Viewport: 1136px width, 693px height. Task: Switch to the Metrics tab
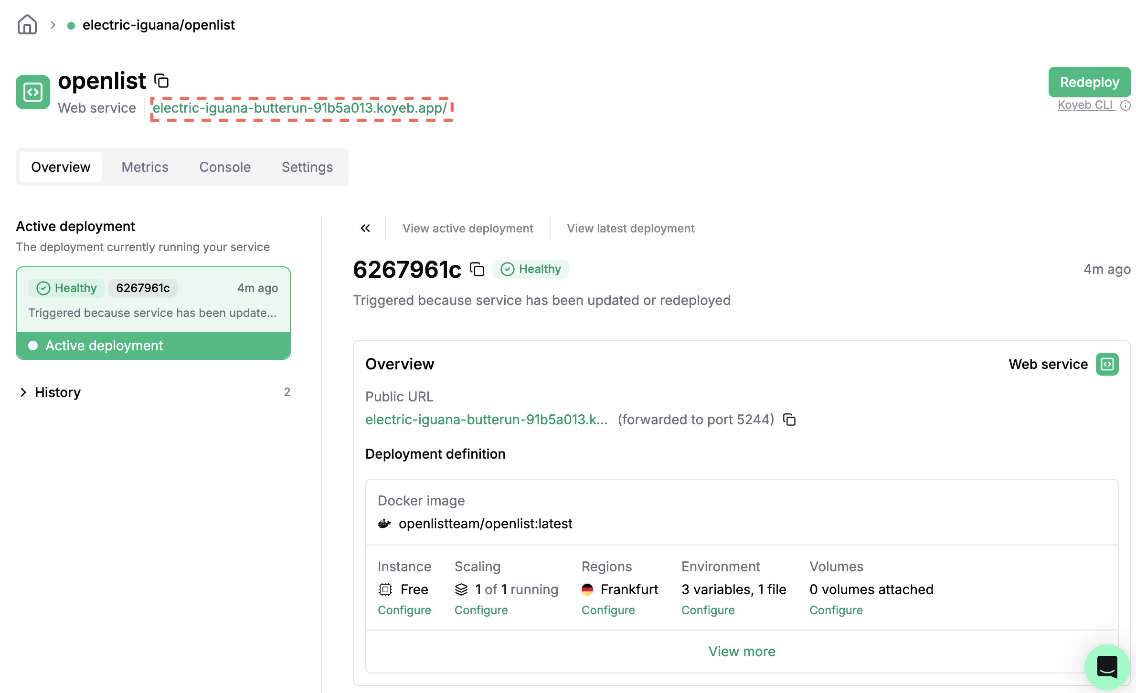(145, 167)
